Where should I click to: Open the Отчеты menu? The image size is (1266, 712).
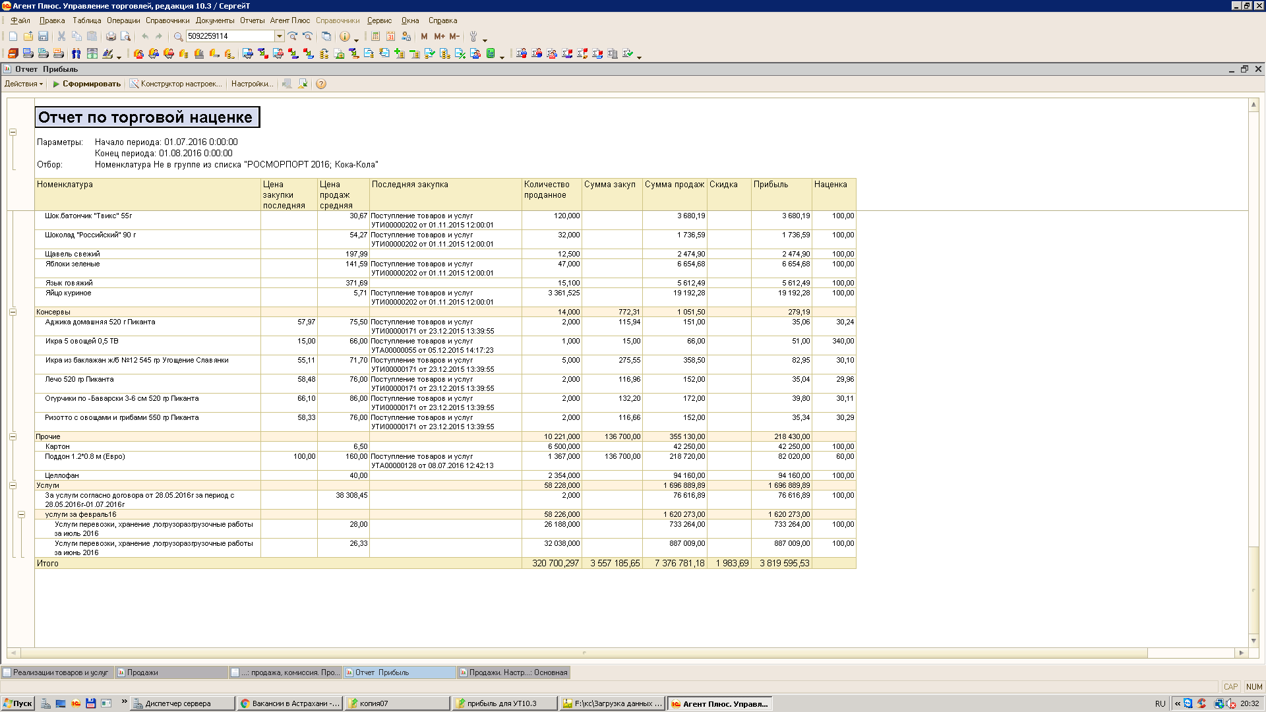tap(252, 20)
